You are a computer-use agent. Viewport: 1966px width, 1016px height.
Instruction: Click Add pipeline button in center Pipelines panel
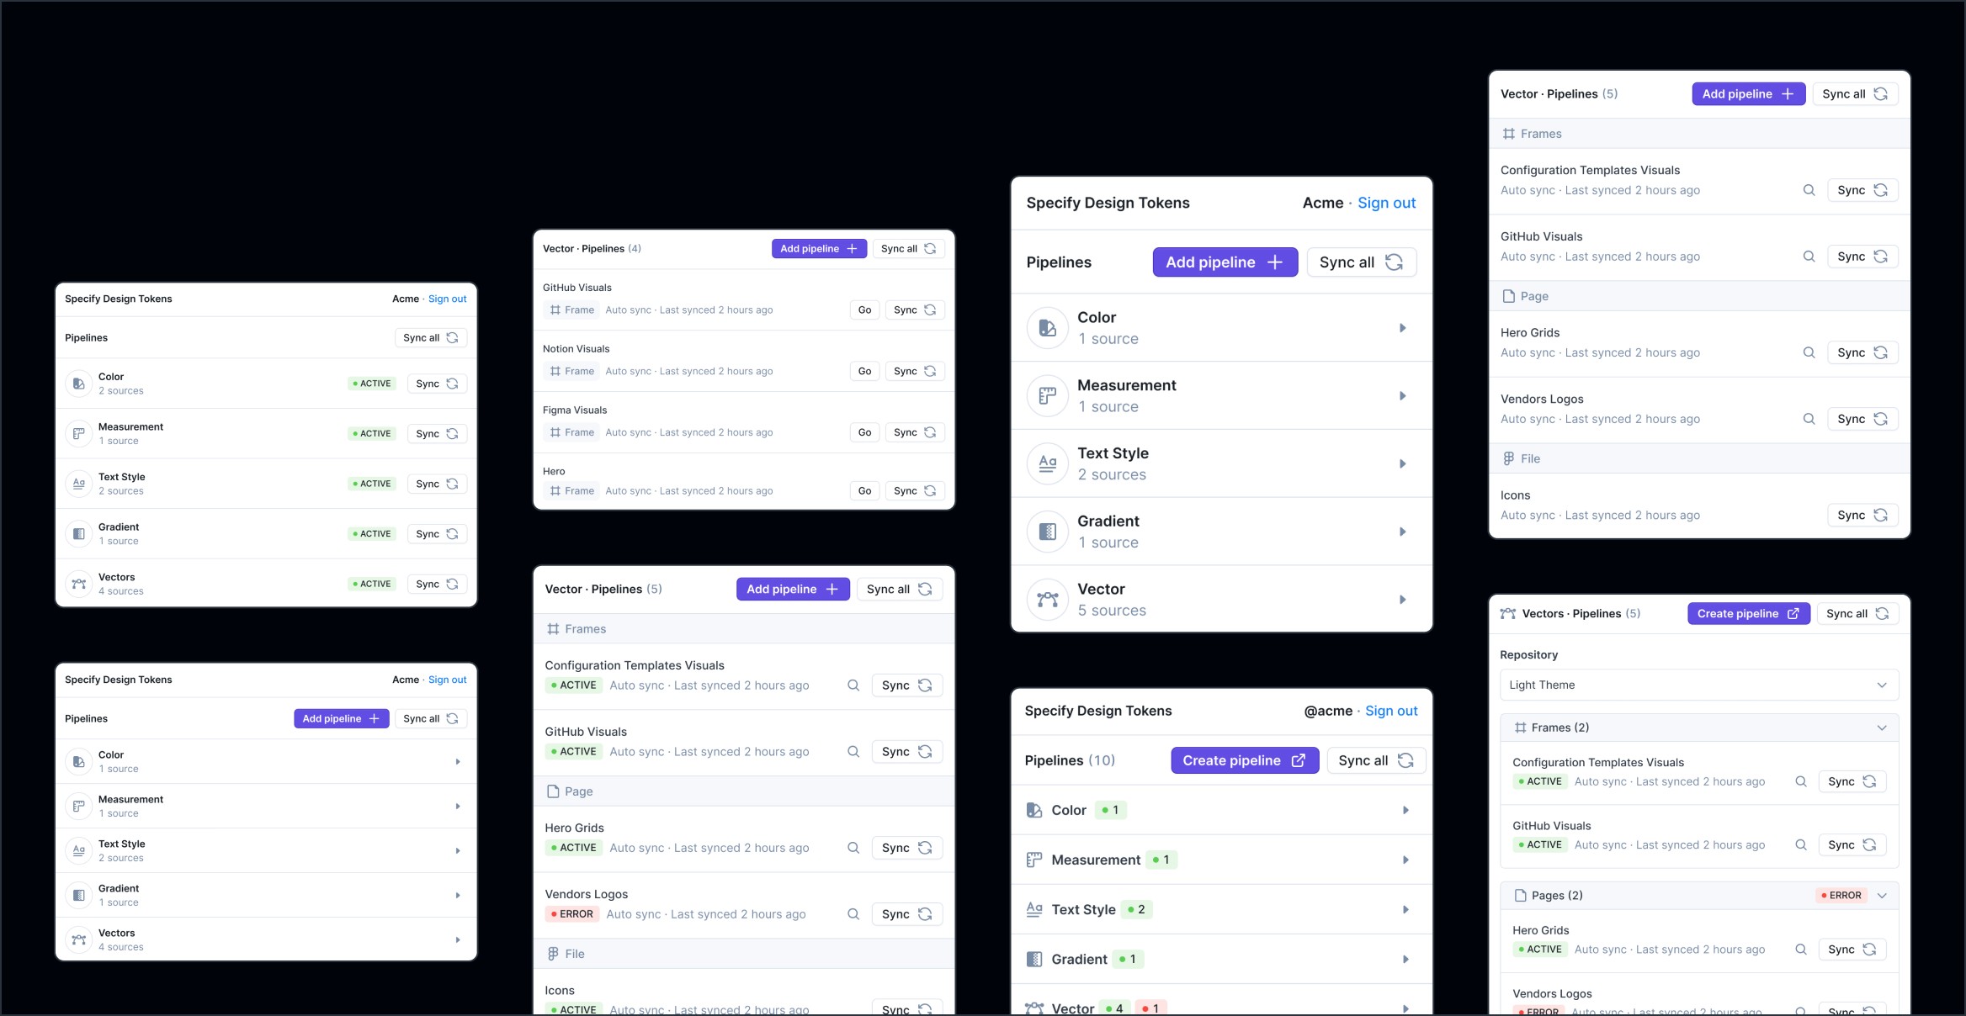[x=1224, y=262]
